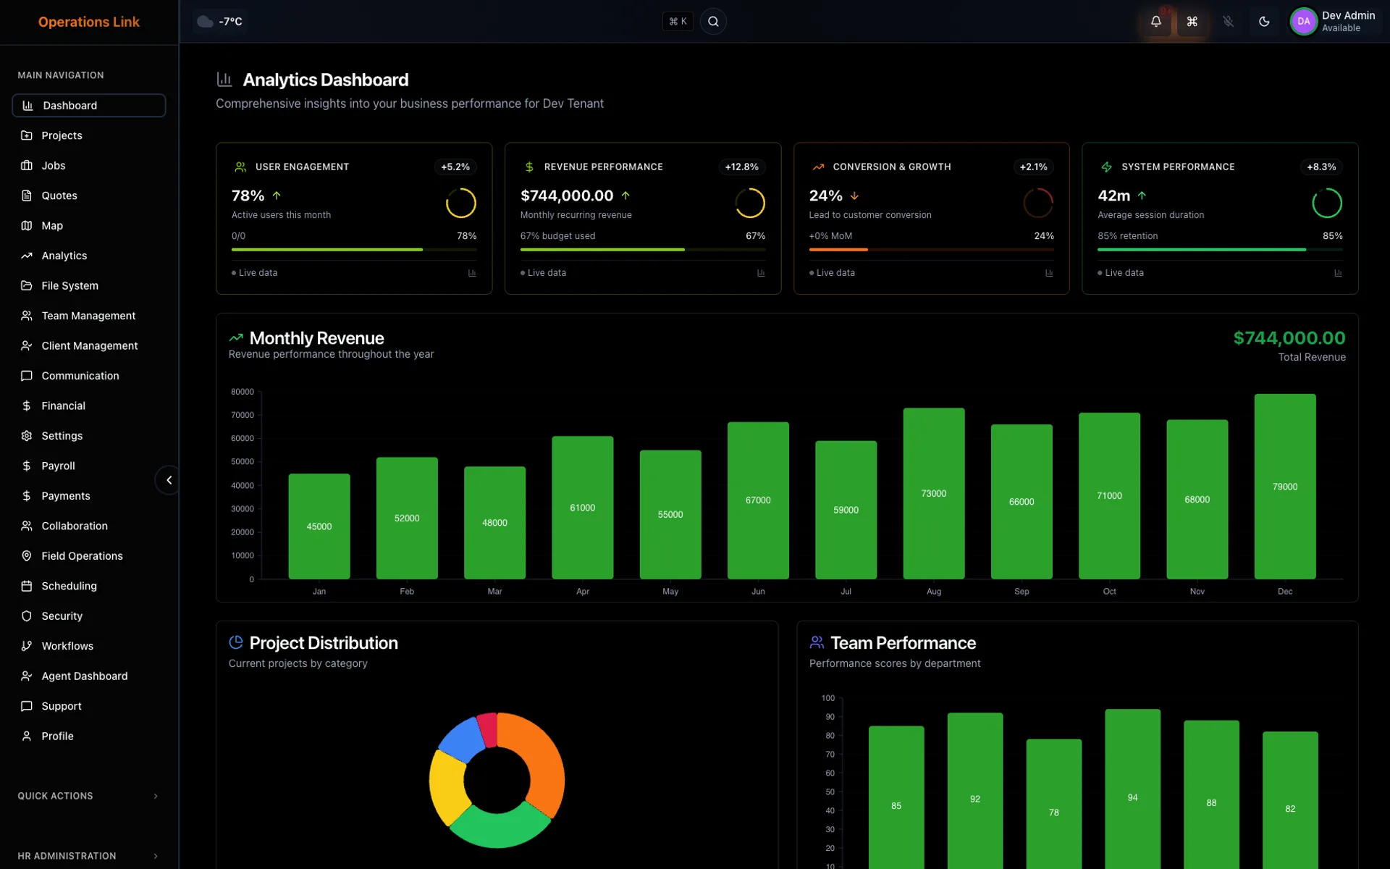This screenshot has width=1390, height=869.
Task: Click the +12.8% Revenue Performance badge
Action: [741, 167]
